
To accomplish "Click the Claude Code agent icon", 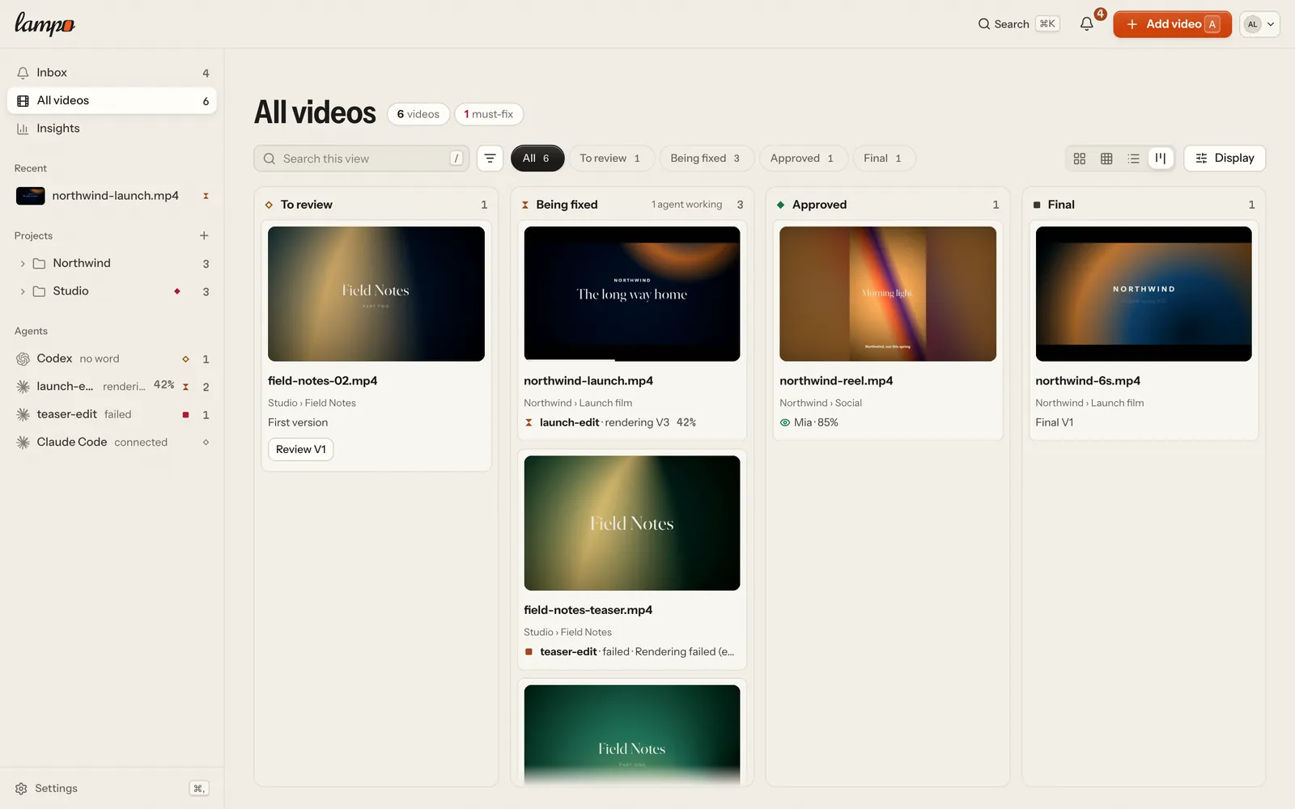I will (x=23, y=442).
